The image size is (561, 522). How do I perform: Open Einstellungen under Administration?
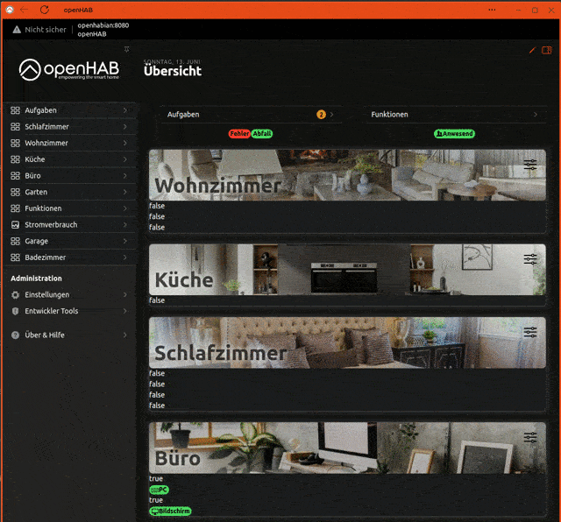(70, 294)
